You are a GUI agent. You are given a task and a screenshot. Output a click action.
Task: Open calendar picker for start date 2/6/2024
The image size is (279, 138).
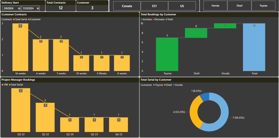(x=19, y=8)
